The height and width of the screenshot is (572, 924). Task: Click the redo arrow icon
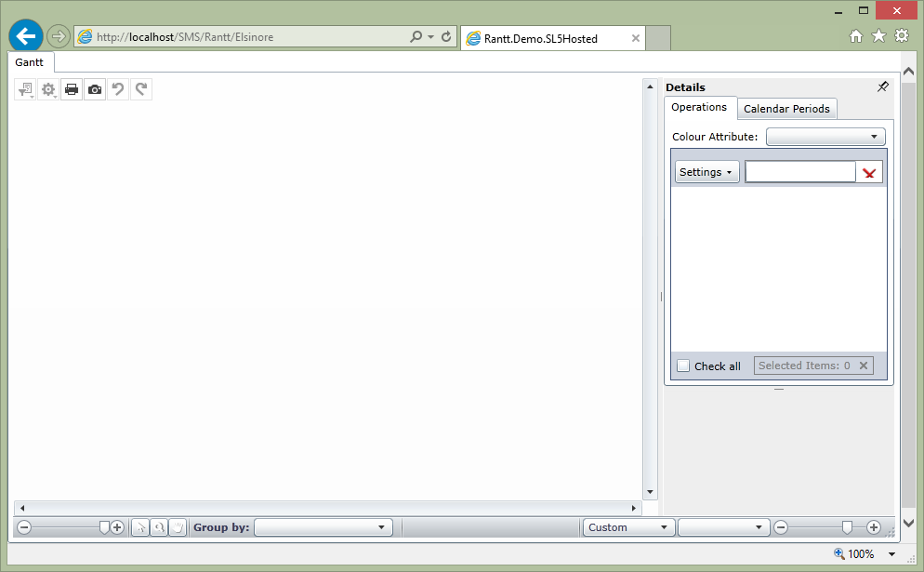tap(141, 90)
